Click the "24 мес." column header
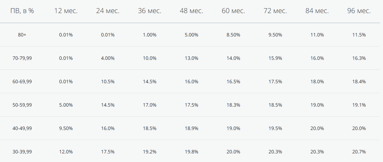The height and width of the screenshot is (162, 383). coord(108,11)
